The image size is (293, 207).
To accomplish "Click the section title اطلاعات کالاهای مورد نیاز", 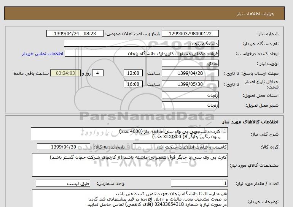I will click(x=250, y=122).
